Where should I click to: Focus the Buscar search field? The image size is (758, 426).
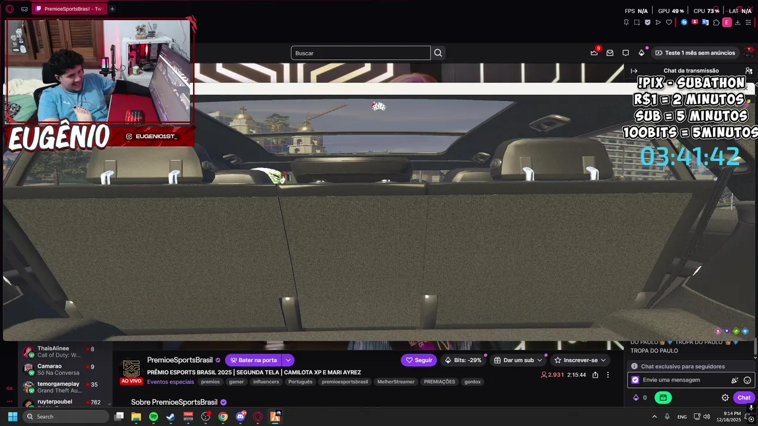click(361, 53)
